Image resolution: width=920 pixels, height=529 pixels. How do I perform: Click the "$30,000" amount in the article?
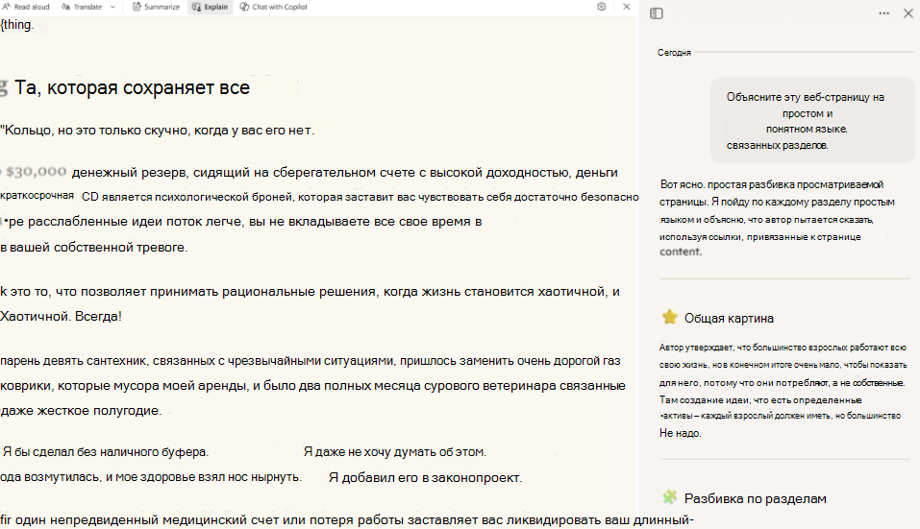point(36,172)
